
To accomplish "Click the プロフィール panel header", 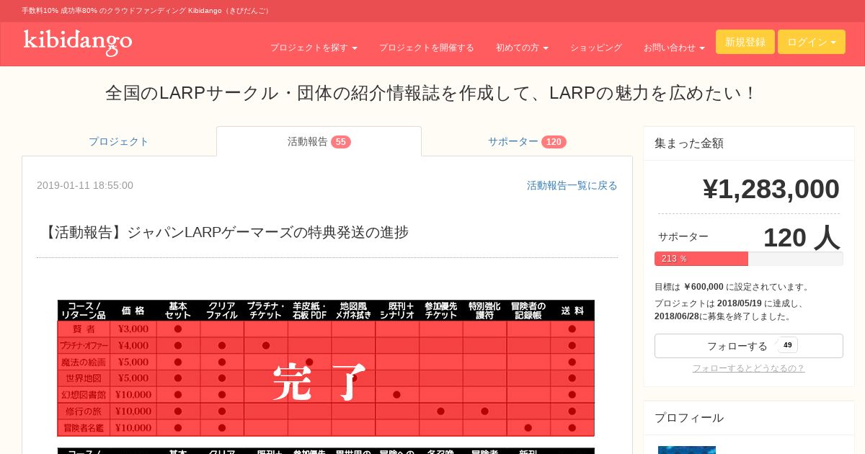I will [749, 418].
